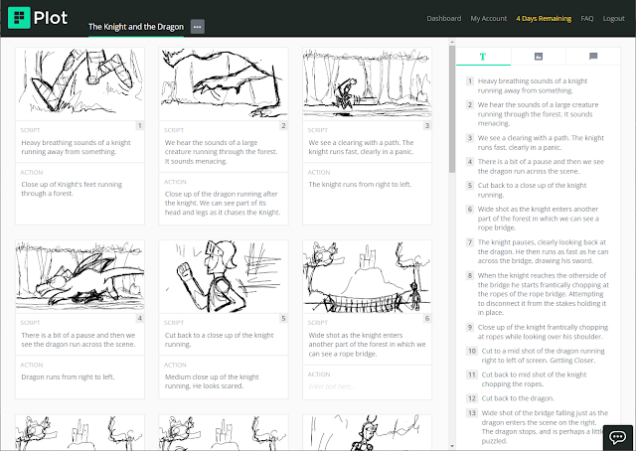The width and height of the screenshot is (636, 451).
Task: Click scene number badge 1 on first card
Action: [x=139, y=126]
